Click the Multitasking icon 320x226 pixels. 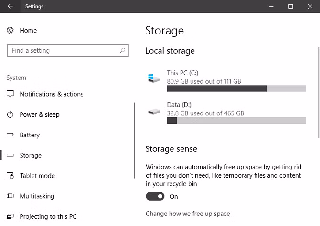point(11,196)
